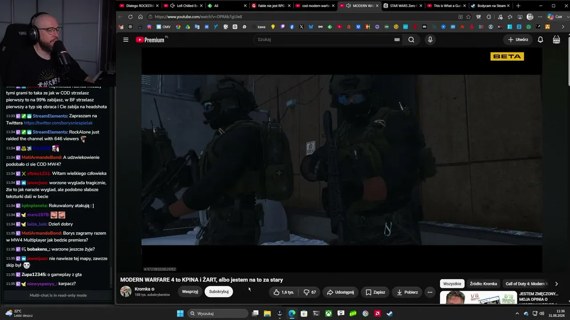Click the Windows taskbar Wyszukaj search box
Viewport: 570px width, 320px height.
[218, 313]
